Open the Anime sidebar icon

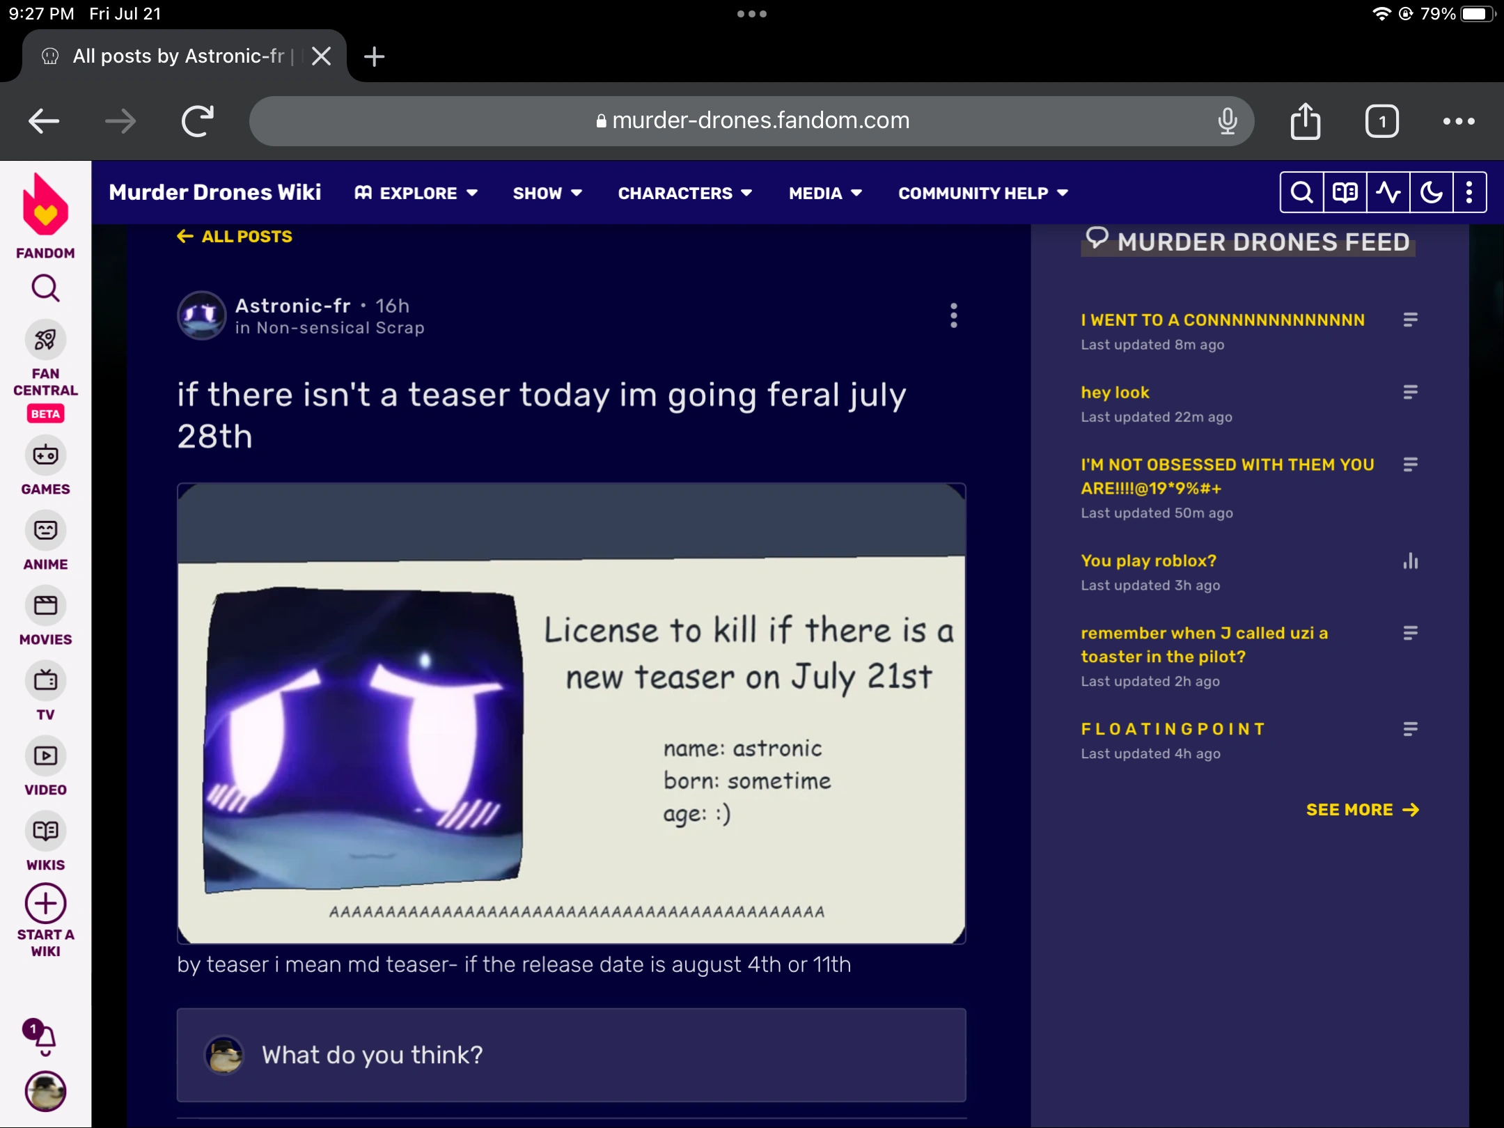pos(45,531)
